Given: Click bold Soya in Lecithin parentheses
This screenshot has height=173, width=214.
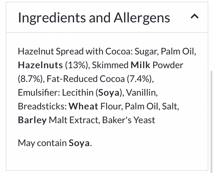Looking at the screenshot, I should click(x=109, y=92).
